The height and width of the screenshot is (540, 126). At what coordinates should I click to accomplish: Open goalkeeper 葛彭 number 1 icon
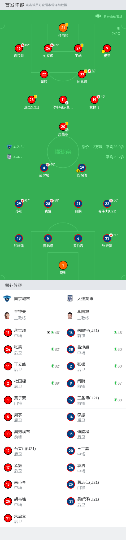click(x=63, y=265)
